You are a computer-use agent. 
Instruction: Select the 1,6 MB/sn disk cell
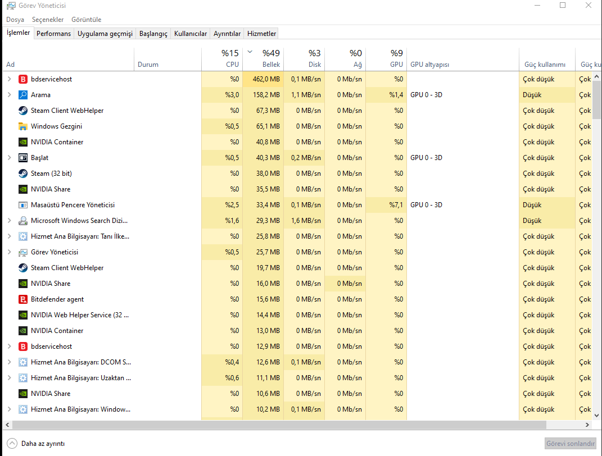tap(304, 221)
